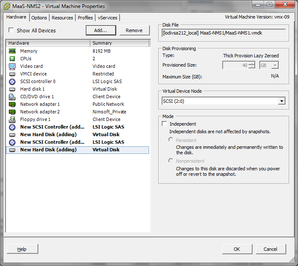Select the Nonpersistent radio option
The width and height of the screenshot is (298, 266).
coord(170,161)
